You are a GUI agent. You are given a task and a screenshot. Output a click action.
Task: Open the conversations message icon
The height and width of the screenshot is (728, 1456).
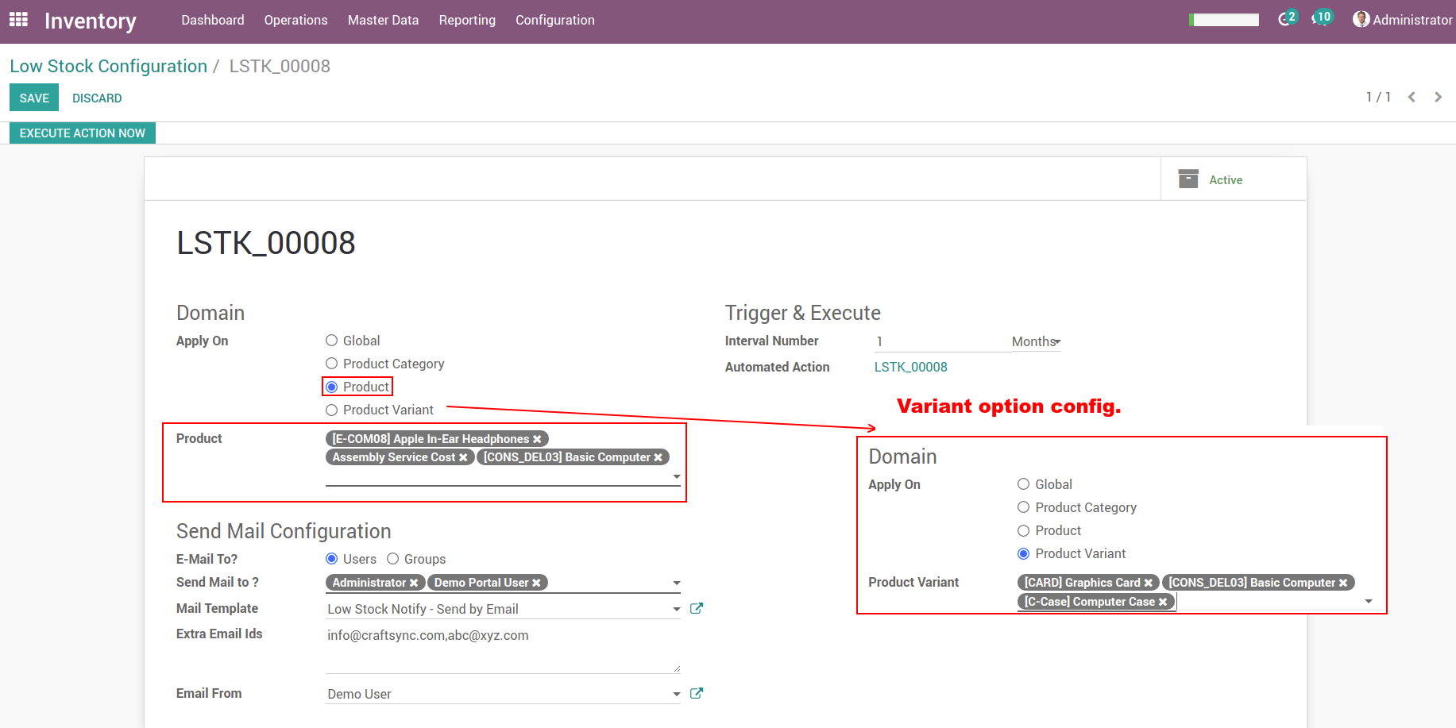pos(1284,20)
